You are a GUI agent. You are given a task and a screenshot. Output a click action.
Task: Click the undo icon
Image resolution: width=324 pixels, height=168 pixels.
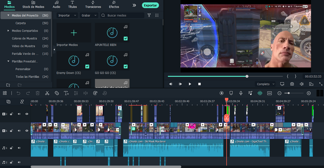(19, 93)
